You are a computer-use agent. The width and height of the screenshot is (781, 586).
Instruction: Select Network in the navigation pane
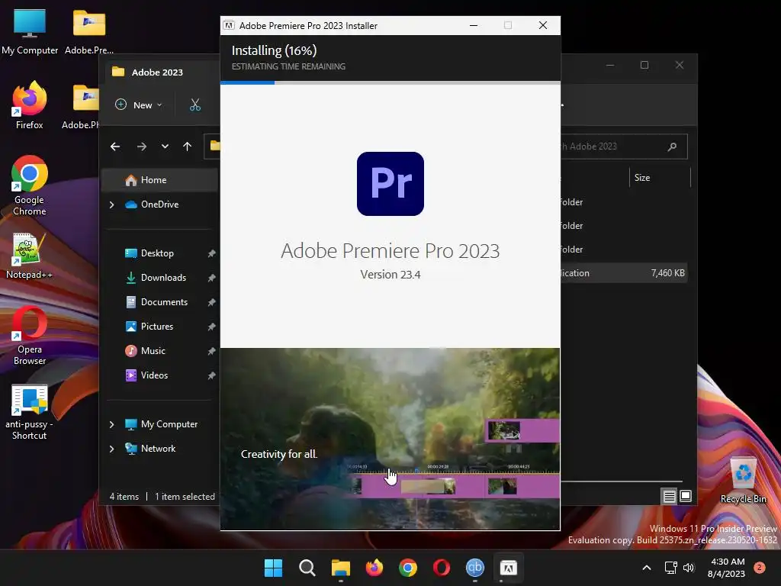(159, 449)
